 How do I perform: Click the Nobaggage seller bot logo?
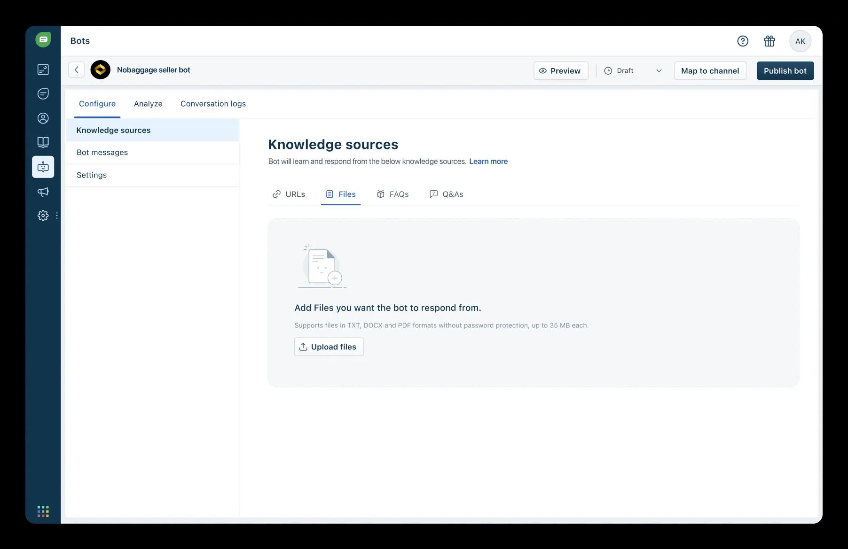tap(101, 70)
